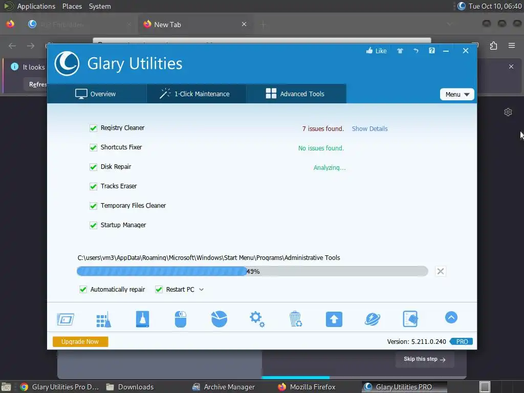524x393 pixels.
Task: Open the Browser Assistant planet icon
Action: pos(373,319)
